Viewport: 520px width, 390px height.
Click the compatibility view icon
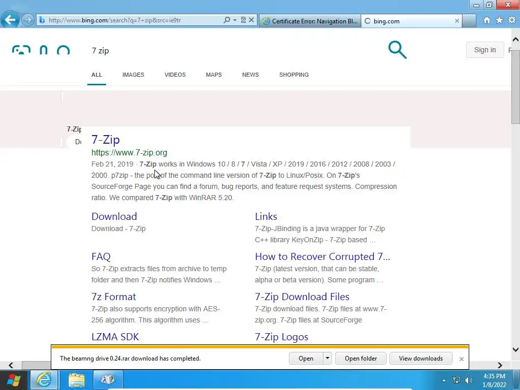(243, 20)
